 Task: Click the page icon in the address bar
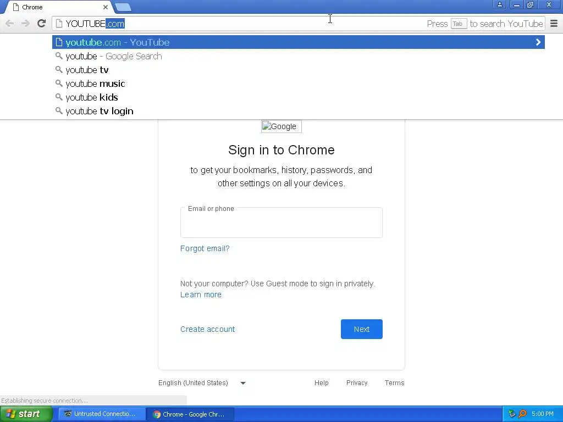pyautogui.click(x=59, y=24)
